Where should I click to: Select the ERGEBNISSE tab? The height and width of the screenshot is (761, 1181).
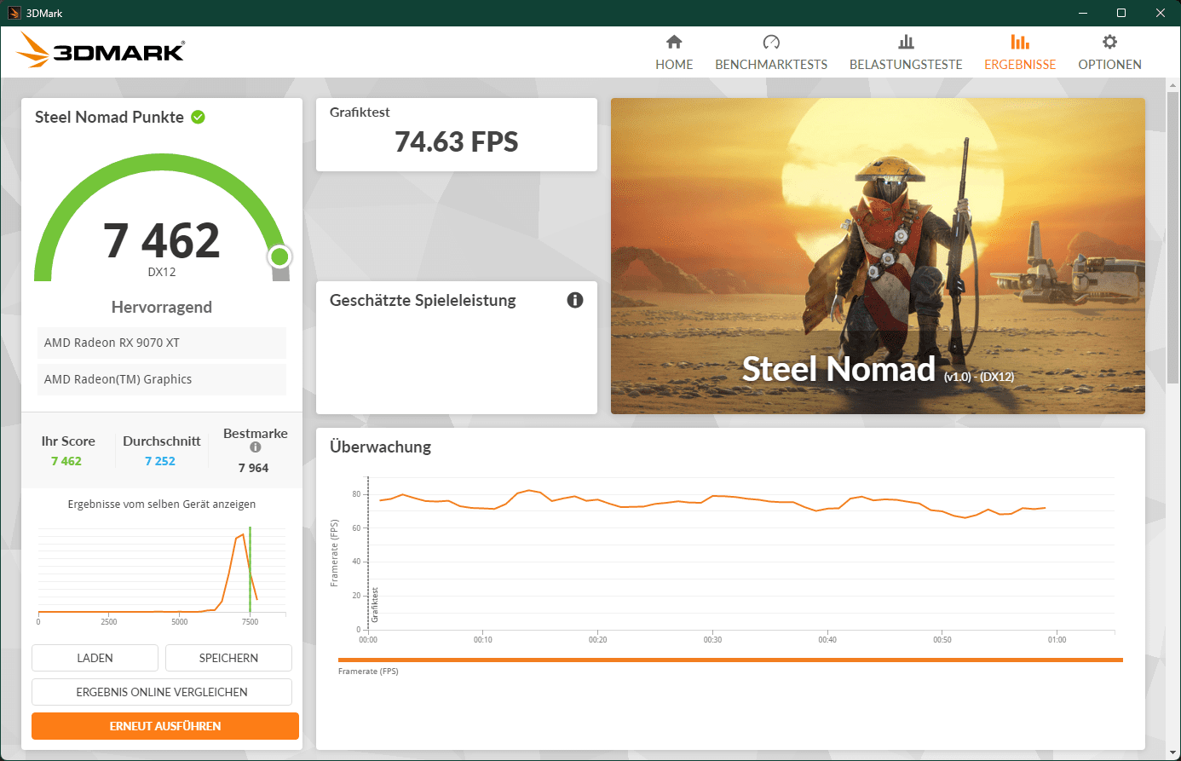coord(1020,52)
